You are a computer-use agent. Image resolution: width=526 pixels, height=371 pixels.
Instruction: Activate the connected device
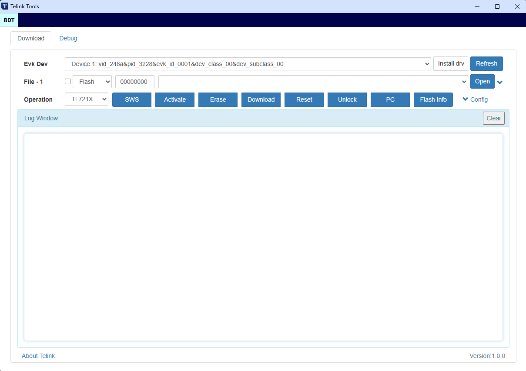(x=174, y=99)
